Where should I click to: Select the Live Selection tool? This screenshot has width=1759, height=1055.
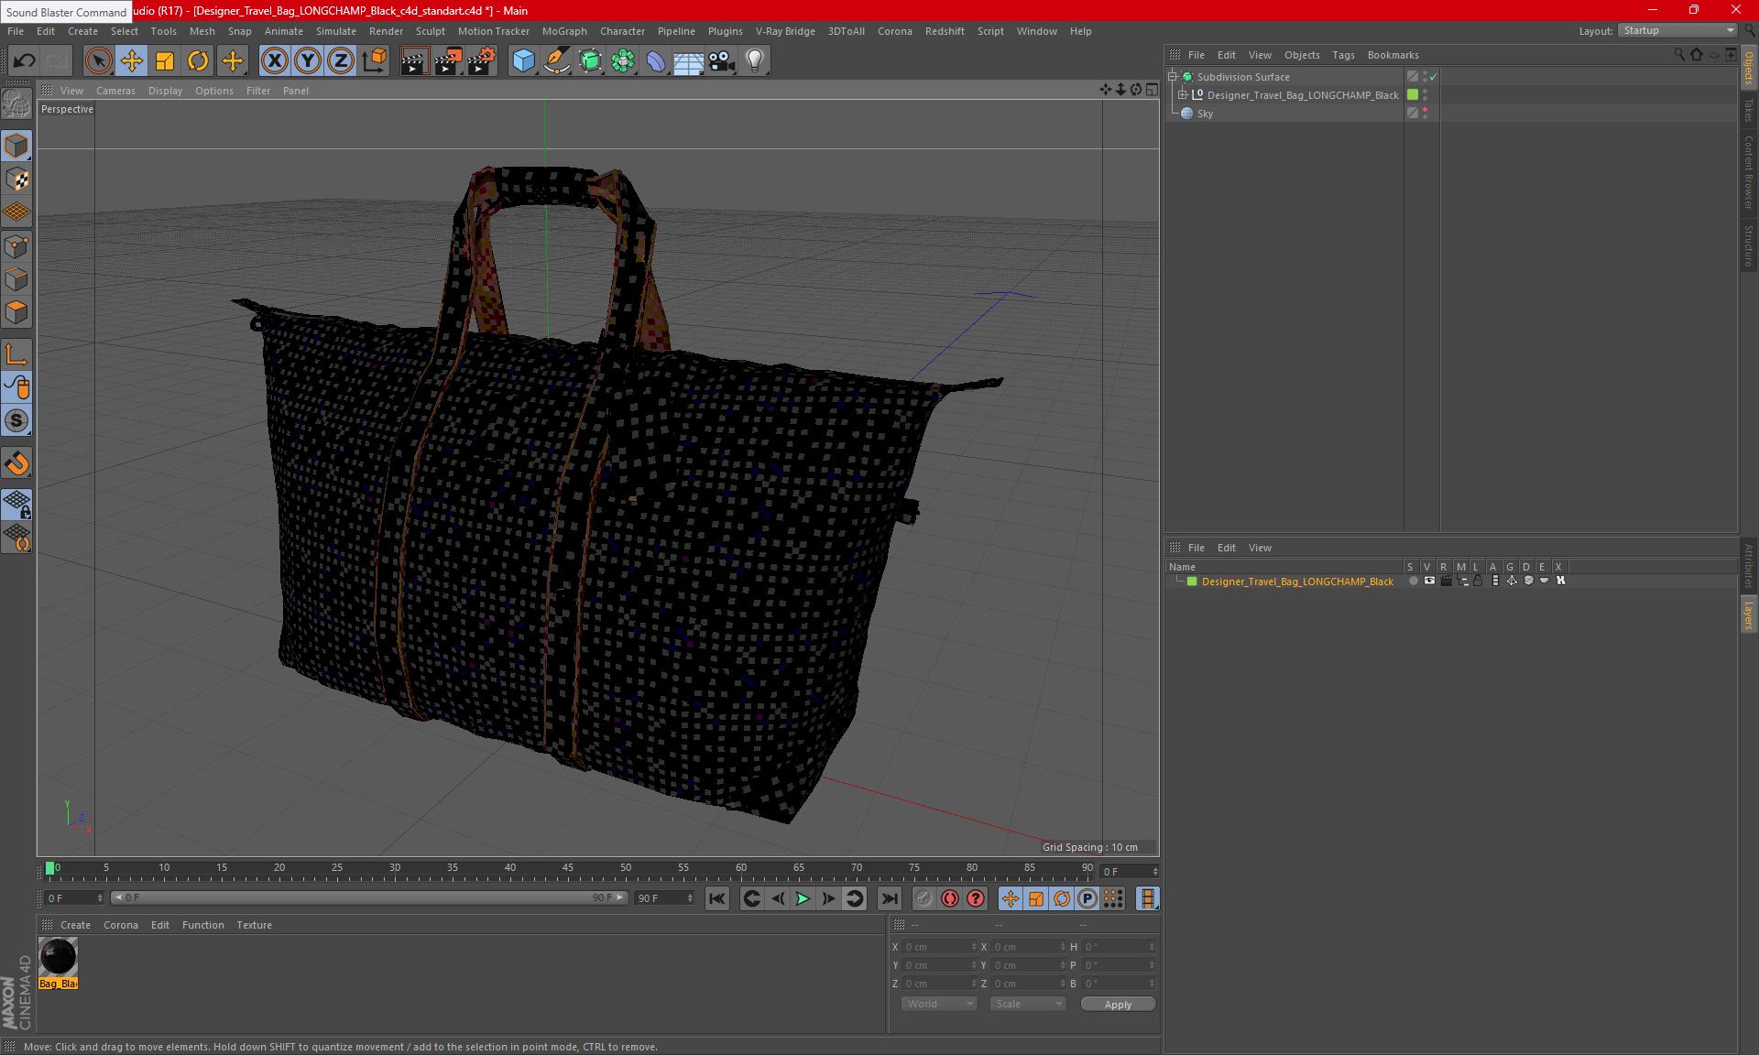coord(98,61)
